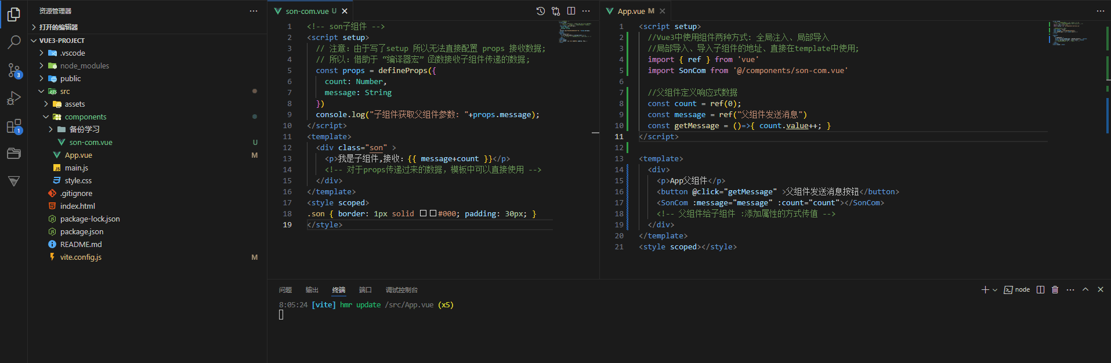1111x363 pixels.
Task: Open index.html in the file tree
Action: (147, 206)
